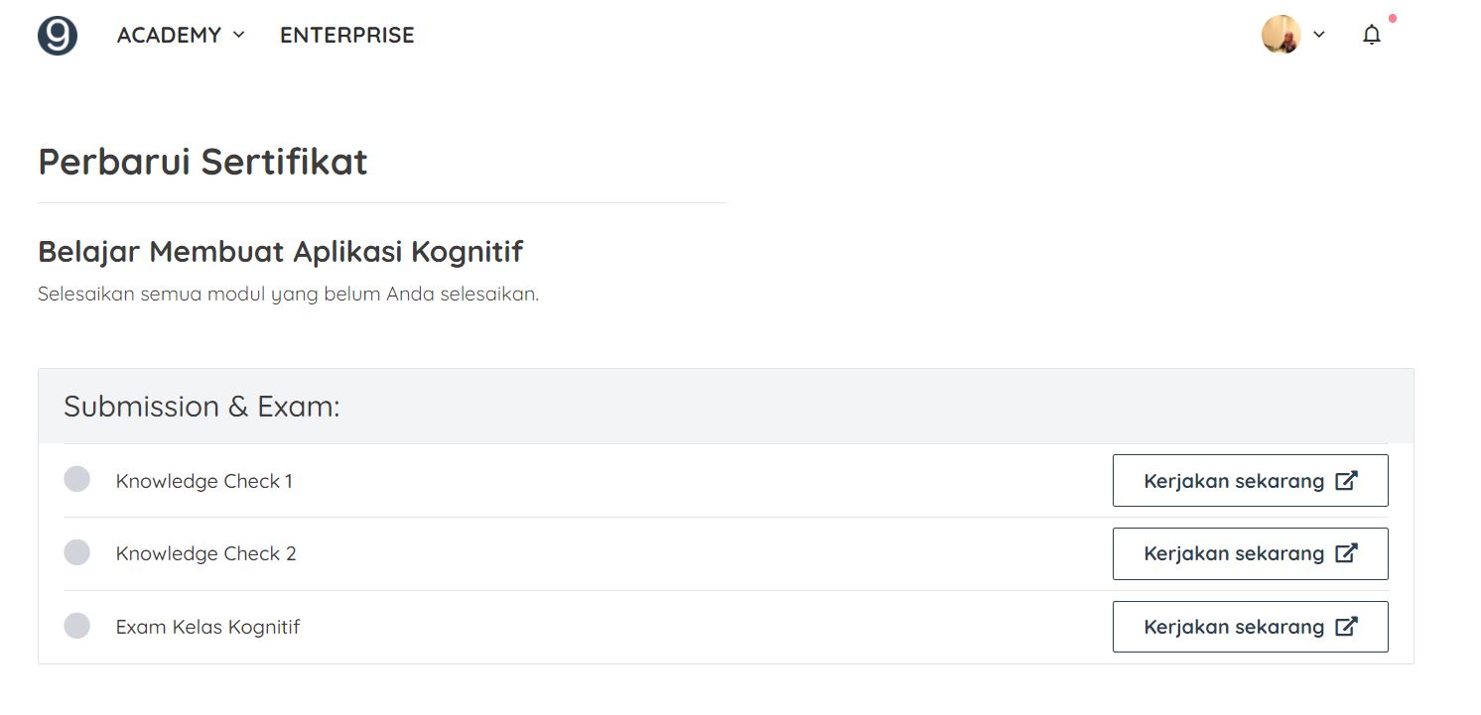Open the ACADEMY menu
This screenshot has width=1481, height=715.
[170, 35]
